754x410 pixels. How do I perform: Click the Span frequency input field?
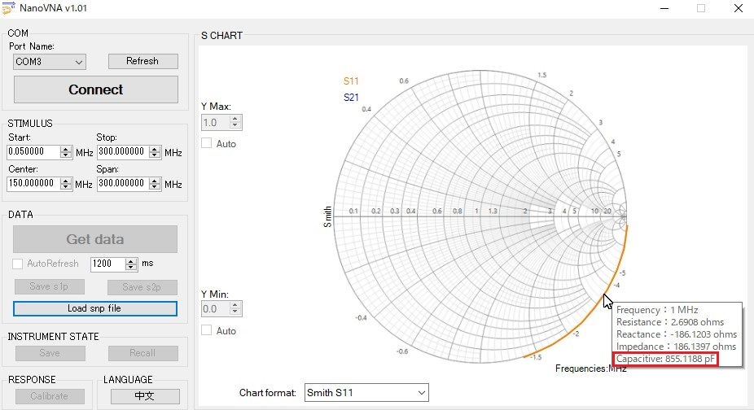tap(123, 184)
